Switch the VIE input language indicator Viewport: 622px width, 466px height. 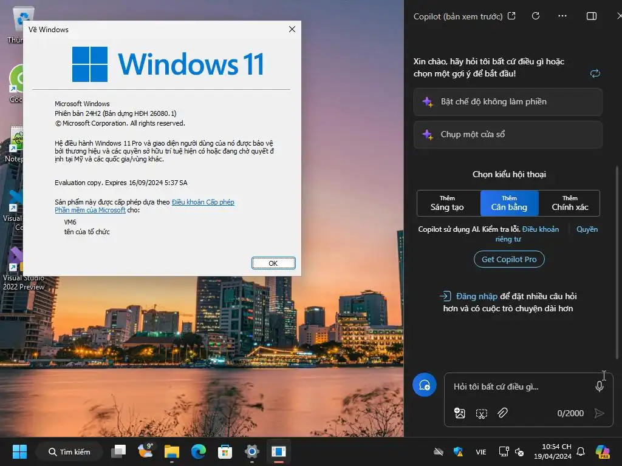[481, 451]
